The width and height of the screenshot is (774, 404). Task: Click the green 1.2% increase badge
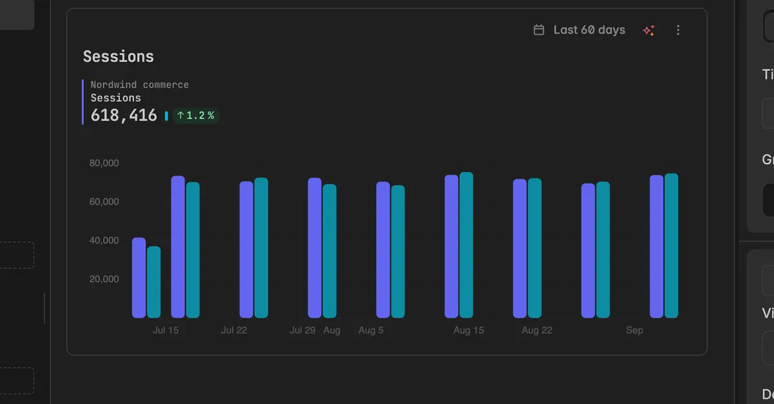coord(195,116)
